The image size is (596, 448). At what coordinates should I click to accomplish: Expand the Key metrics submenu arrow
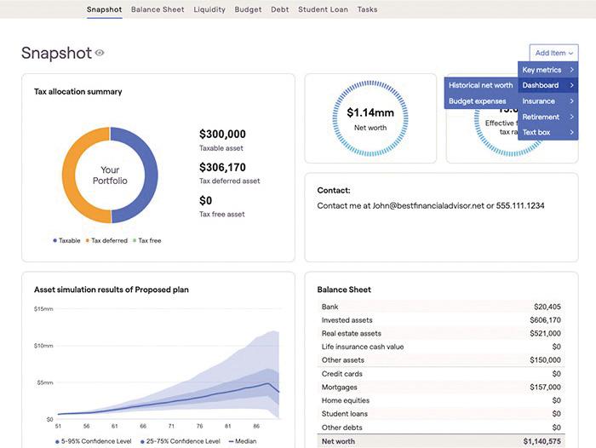coord(571,70)
